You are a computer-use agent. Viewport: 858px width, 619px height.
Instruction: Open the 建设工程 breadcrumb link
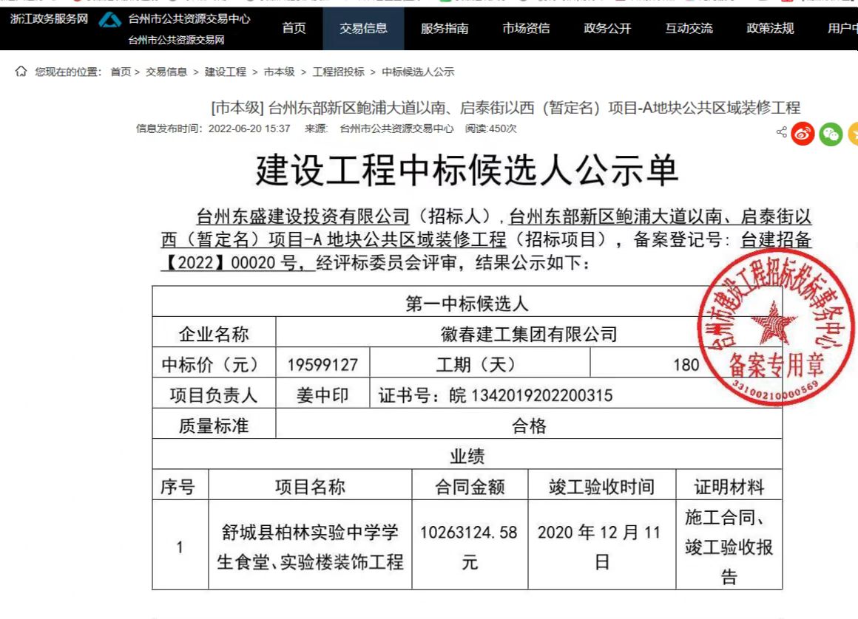226,72
